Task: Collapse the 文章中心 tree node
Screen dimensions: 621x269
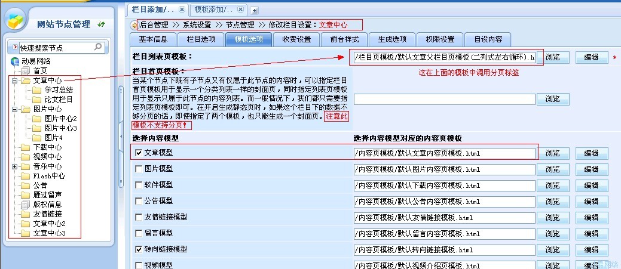Action: (x=14, y=81)
